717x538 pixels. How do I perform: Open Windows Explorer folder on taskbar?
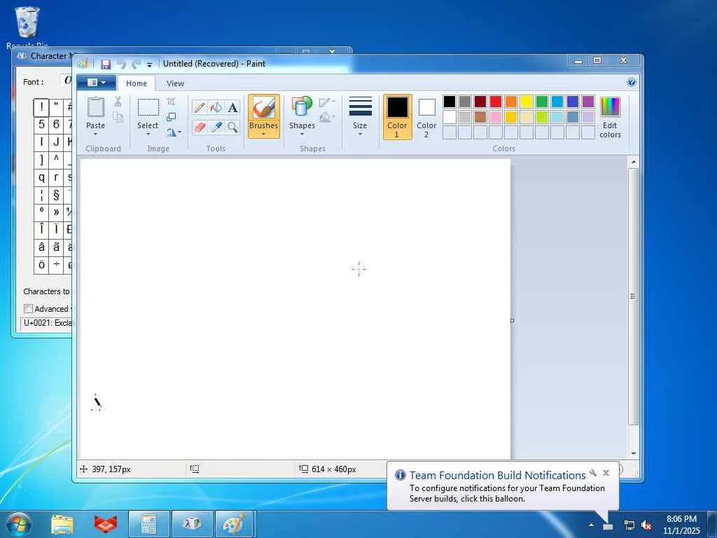click(62, 524)
